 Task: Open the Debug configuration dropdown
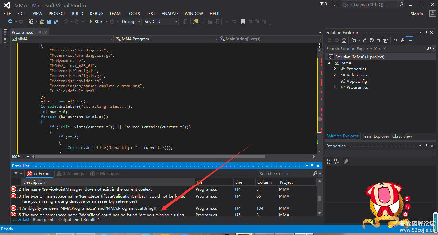[130, 22]
